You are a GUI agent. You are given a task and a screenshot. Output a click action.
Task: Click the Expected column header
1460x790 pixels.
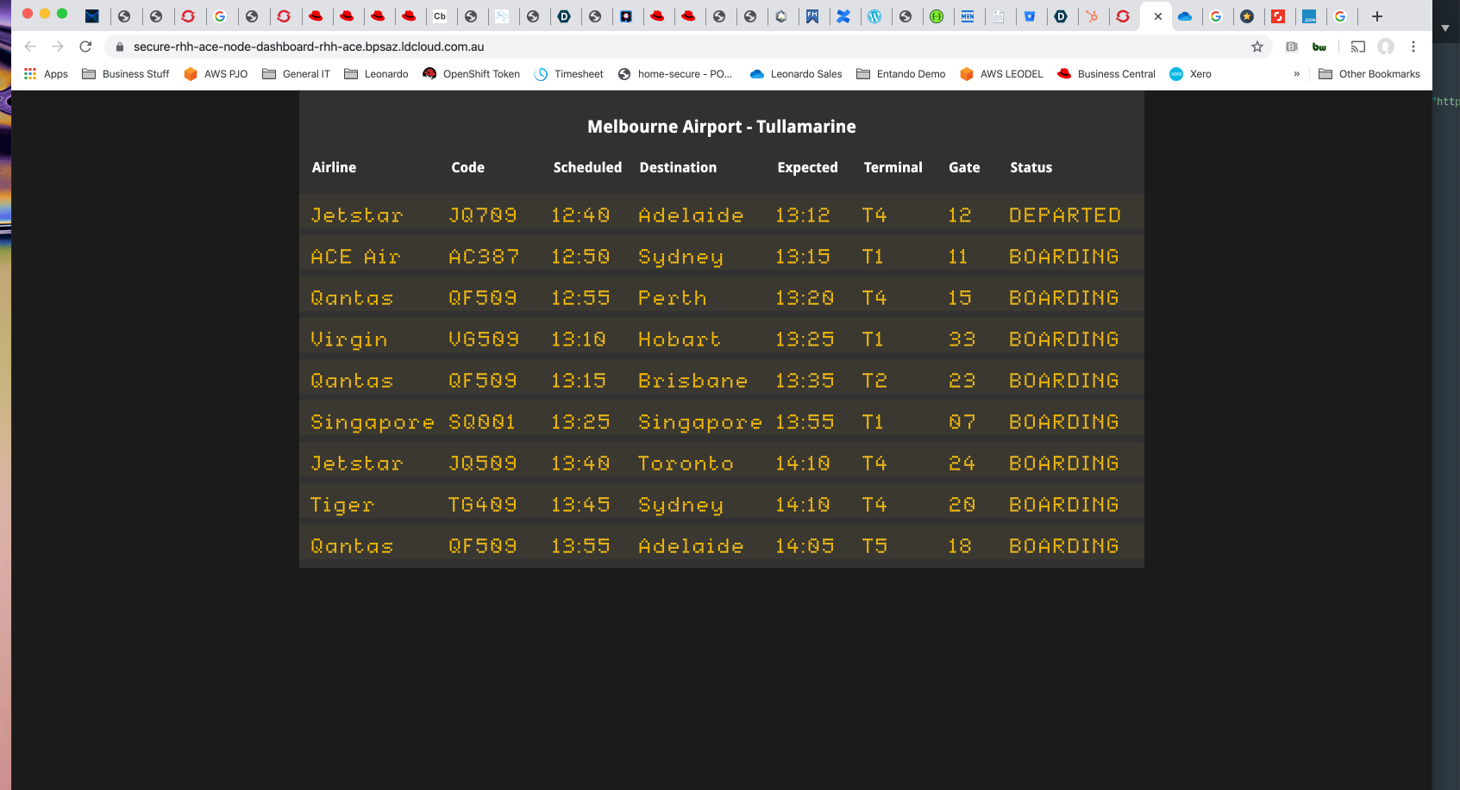point(807,167)
